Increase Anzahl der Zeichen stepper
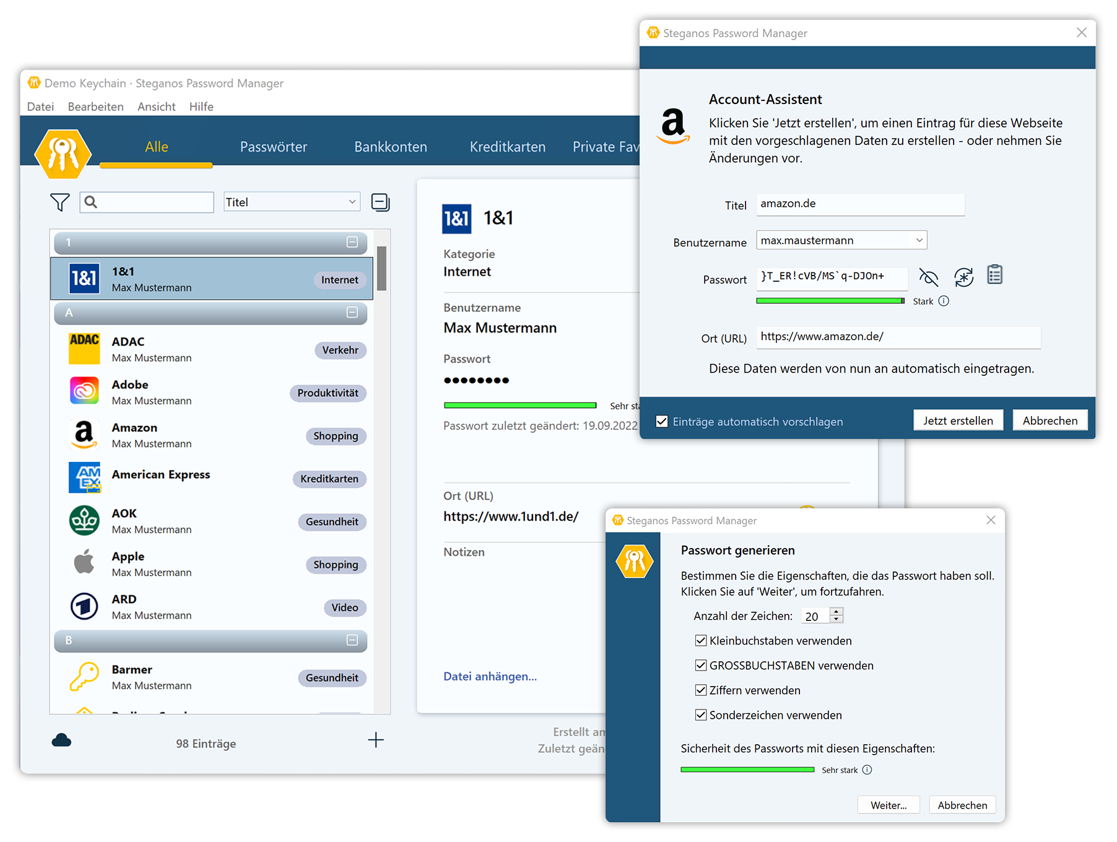The height and width of the screenshot is (842, 1117). 837,611
